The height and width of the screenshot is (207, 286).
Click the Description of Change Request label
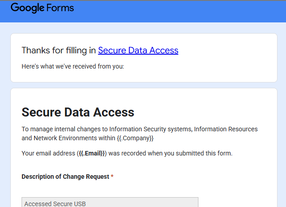[x=65, y=177]
